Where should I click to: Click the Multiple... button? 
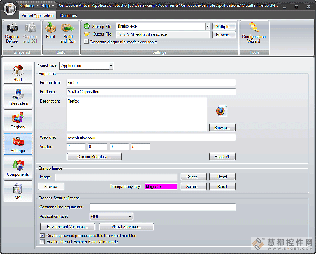tap(224, 26)
